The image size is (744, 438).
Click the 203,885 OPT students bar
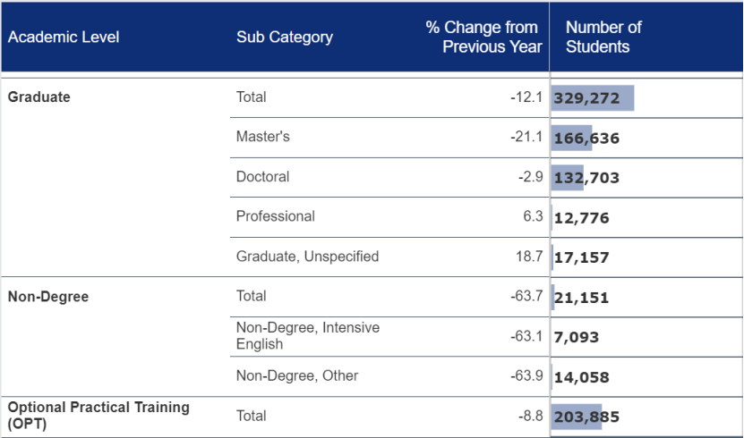[x=577, y=417]
